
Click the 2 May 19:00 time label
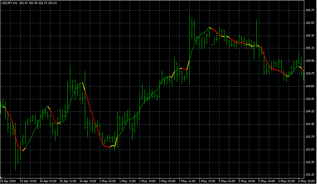tap(207, 181)
